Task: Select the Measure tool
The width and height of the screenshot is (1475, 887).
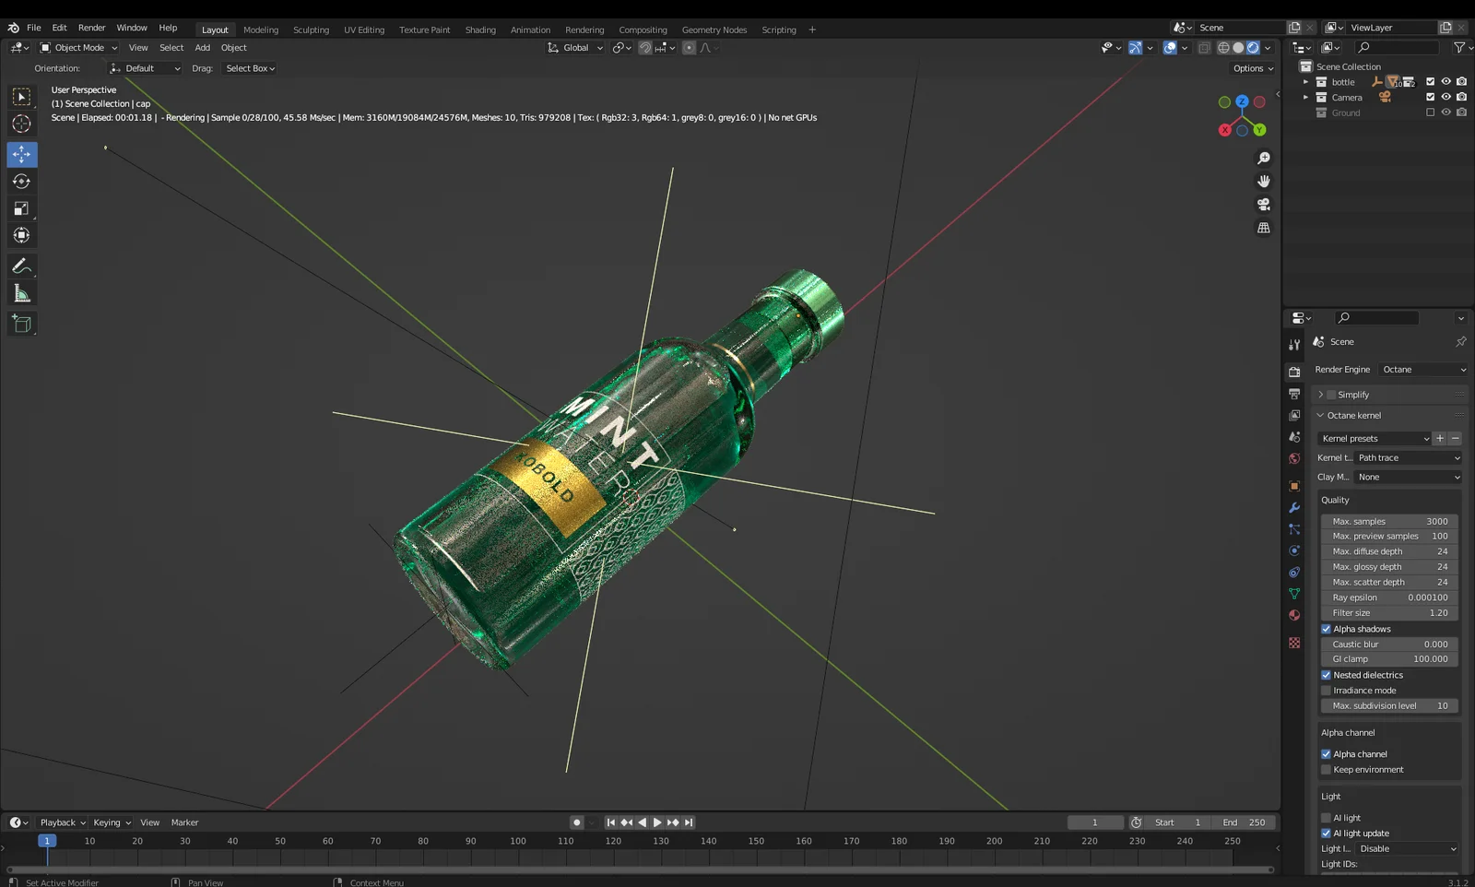Action: (x=21, y=292)
